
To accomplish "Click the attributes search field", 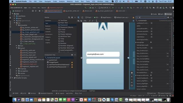I will tap(151, 17).
